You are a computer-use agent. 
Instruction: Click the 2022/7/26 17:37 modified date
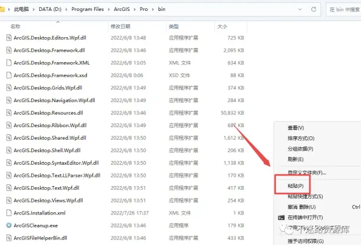tap(130, 213)
